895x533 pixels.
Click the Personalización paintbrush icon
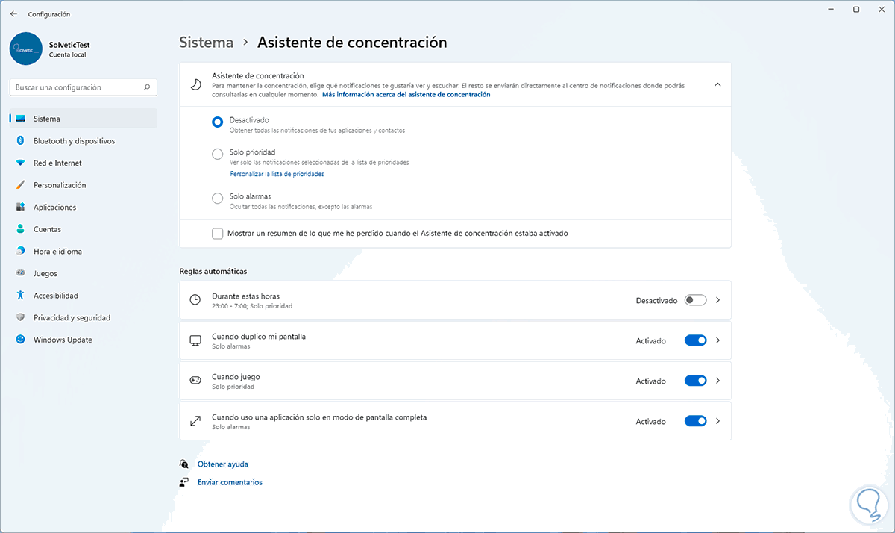[x=20, y=185]
